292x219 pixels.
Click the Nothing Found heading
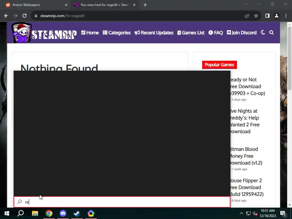(x=59, y=67)
